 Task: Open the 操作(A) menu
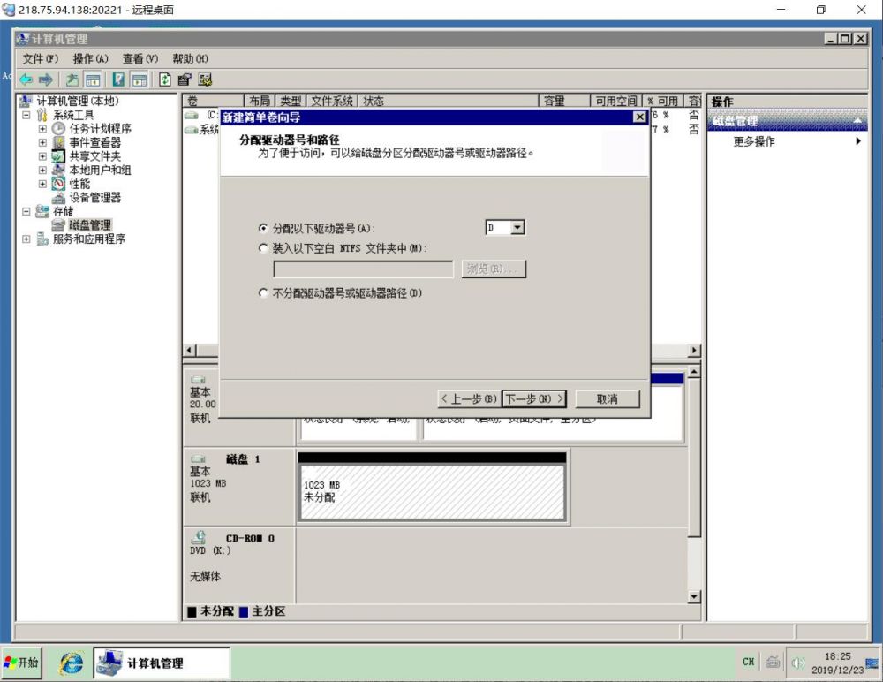(x=90, y=58)
